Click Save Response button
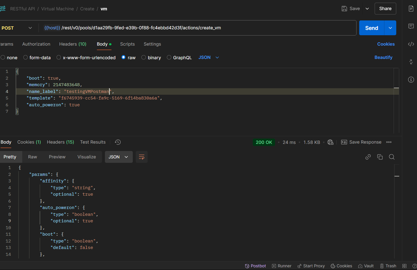417x270 pixels. (x=361, y=142)
